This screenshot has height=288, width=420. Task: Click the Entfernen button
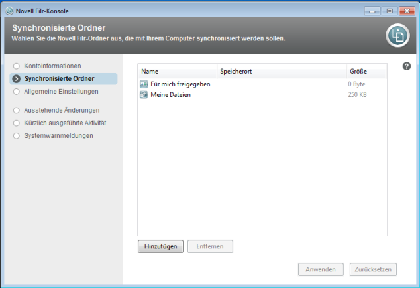[x=210, y=246]
